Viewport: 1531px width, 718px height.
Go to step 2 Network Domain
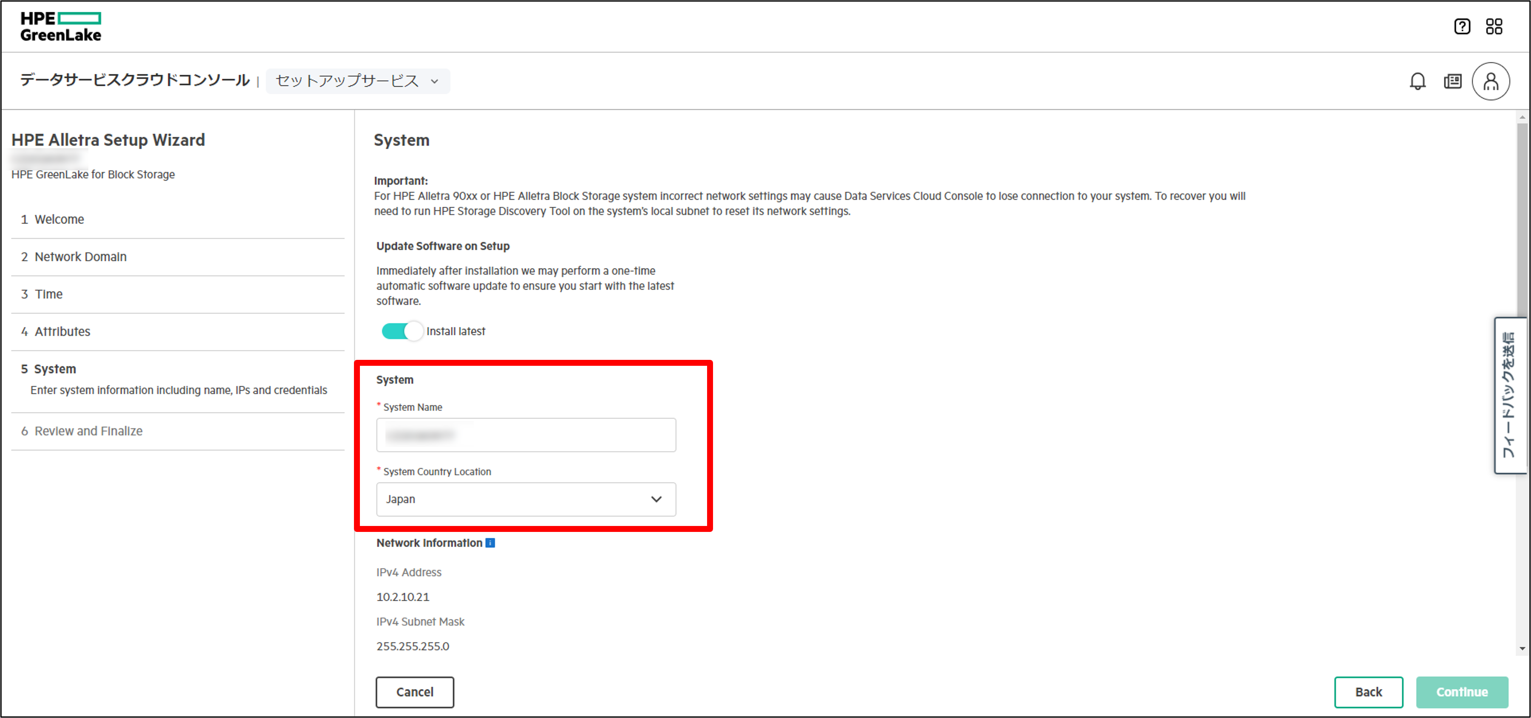point(178,257)
